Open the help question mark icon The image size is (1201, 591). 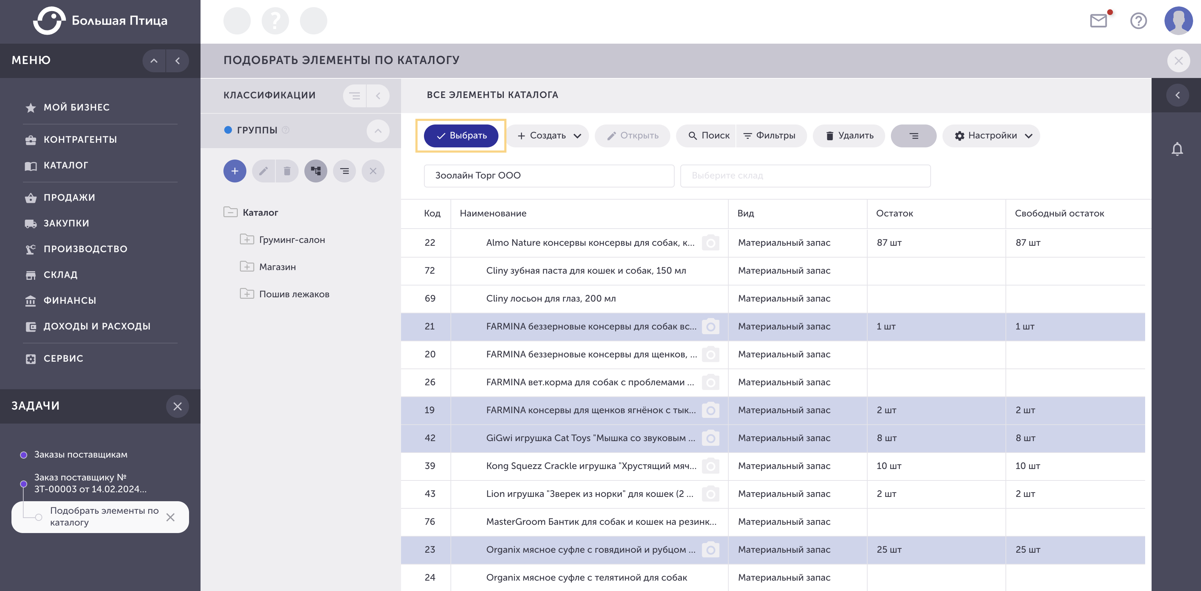pyautogui.click(x=1139, y=20)
